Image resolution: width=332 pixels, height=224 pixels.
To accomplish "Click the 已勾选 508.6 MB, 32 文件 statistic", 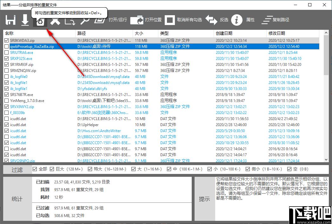I will [60, 215].
